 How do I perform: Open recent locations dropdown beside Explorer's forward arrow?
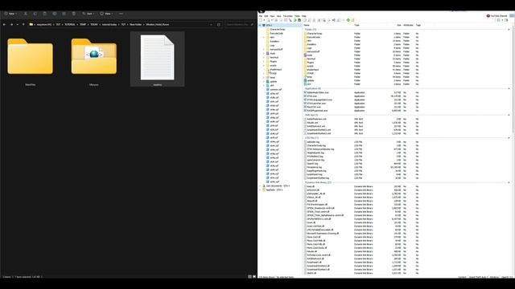(x=18, y=25)
